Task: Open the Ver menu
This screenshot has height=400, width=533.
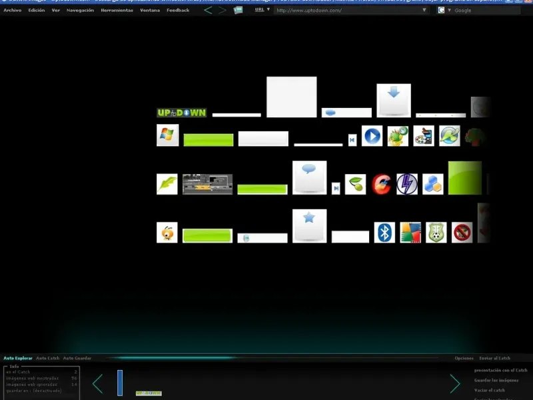Action: click(x=56, y=10)
